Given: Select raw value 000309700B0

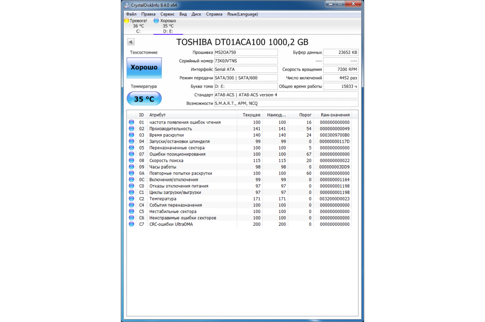Looking at the screenshot, I should tap(335, 135).
